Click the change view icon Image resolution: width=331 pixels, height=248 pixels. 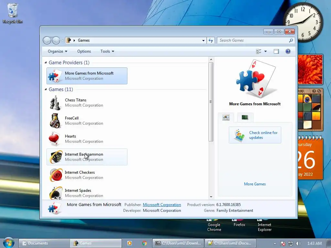[x=259, y=51]
